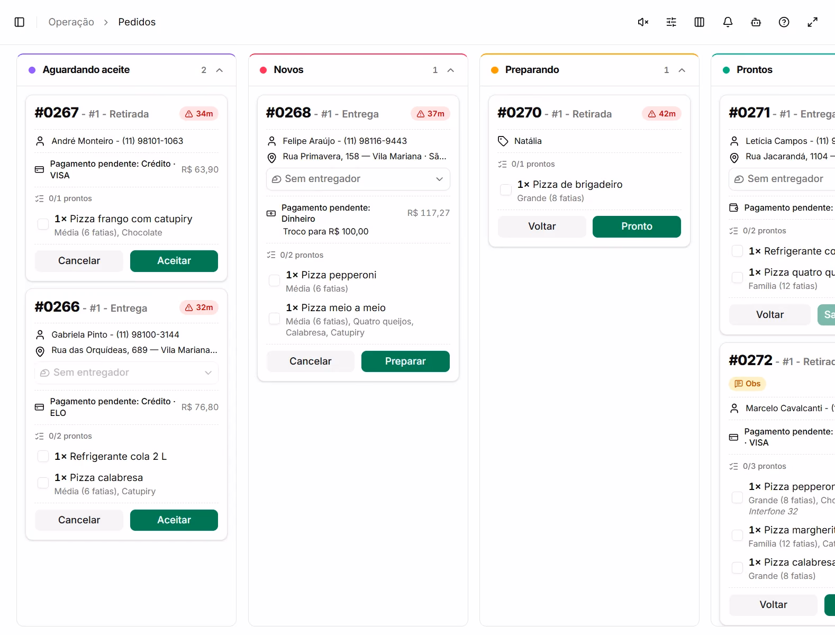Collapse the Novos column
This screenshot has width=835, height=635.
[x=451, y=70]
